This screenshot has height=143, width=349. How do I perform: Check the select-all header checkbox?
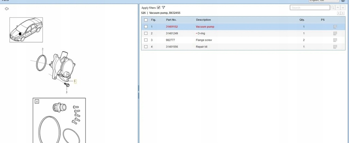tap(146, 20)
